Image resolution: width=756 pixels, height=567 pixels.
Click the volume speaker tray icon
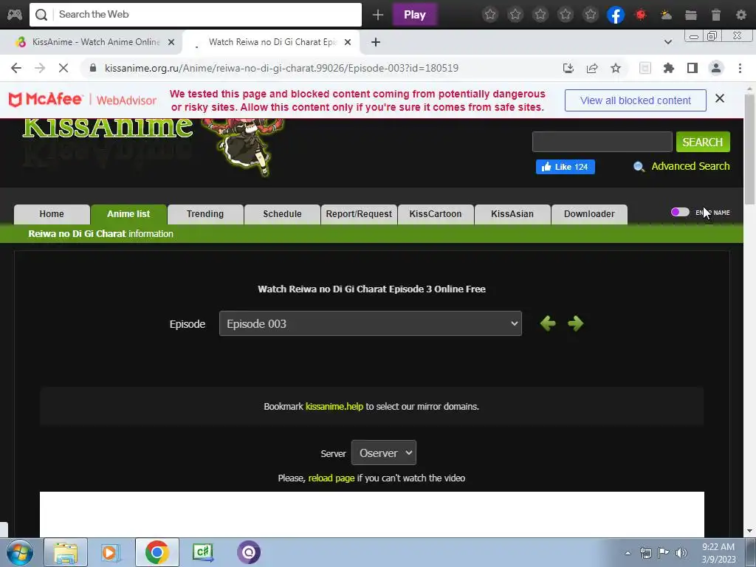click(x=681, y=553)
